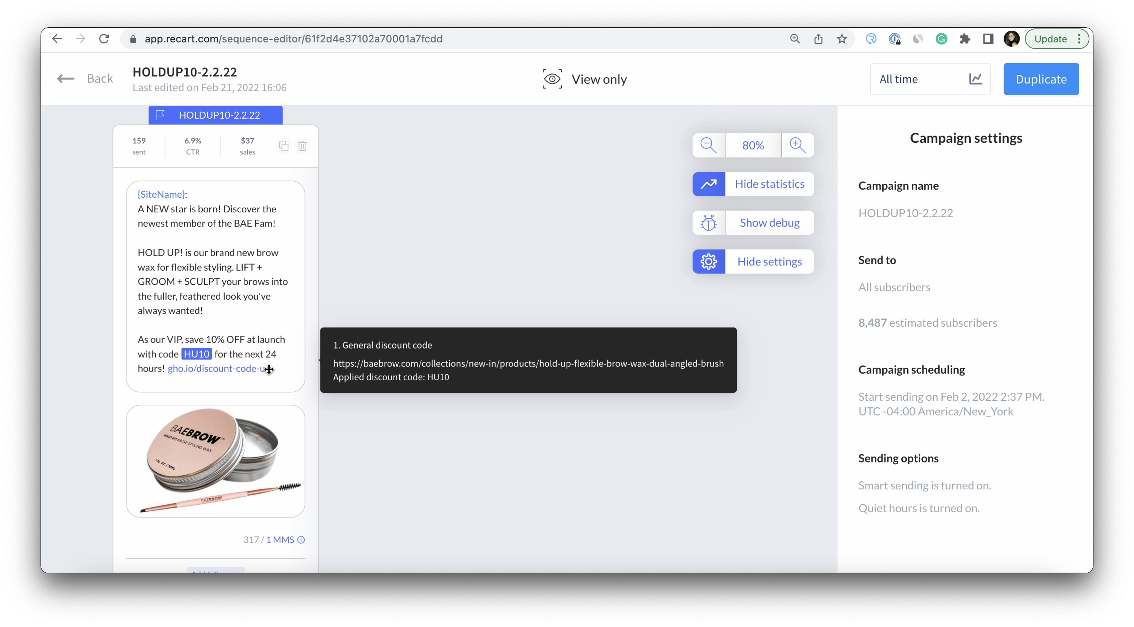Click the $37 sales statistic
This screenshot has width=1134, height=627.
click(247, 146)
